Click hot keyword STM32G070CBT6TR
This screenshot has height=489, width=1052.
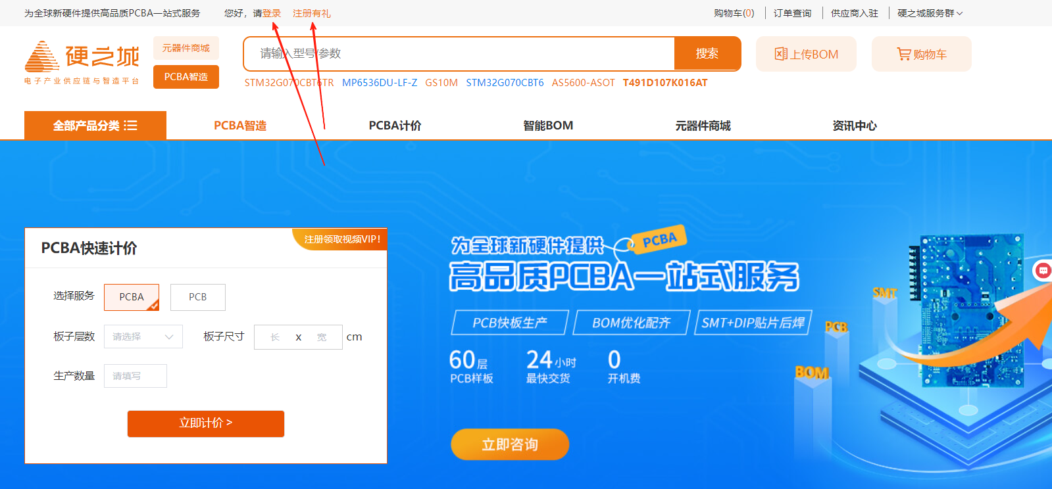click(289, 83)
